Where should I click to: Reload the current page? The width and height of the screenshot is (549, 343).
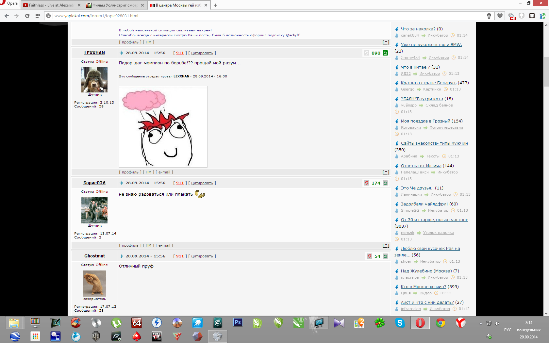tap(27, 16)
